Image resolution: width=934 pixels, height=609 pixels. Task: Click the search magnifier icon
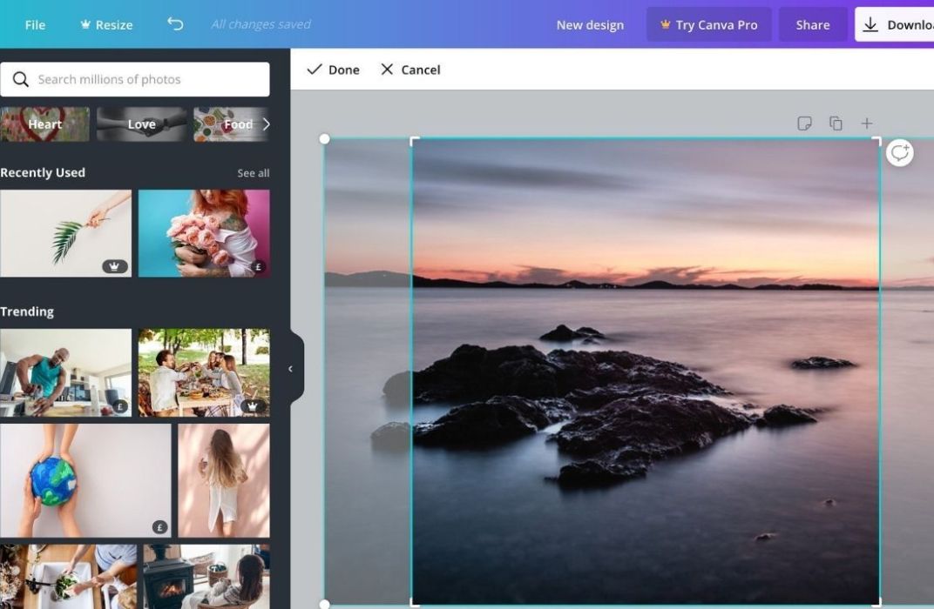coord(21,78)
